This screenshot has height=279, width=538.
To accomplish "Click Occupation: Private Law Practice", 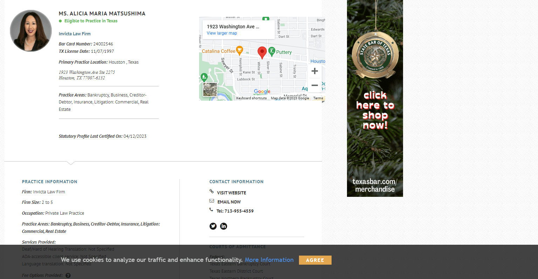I will click(x=53, y=213).
